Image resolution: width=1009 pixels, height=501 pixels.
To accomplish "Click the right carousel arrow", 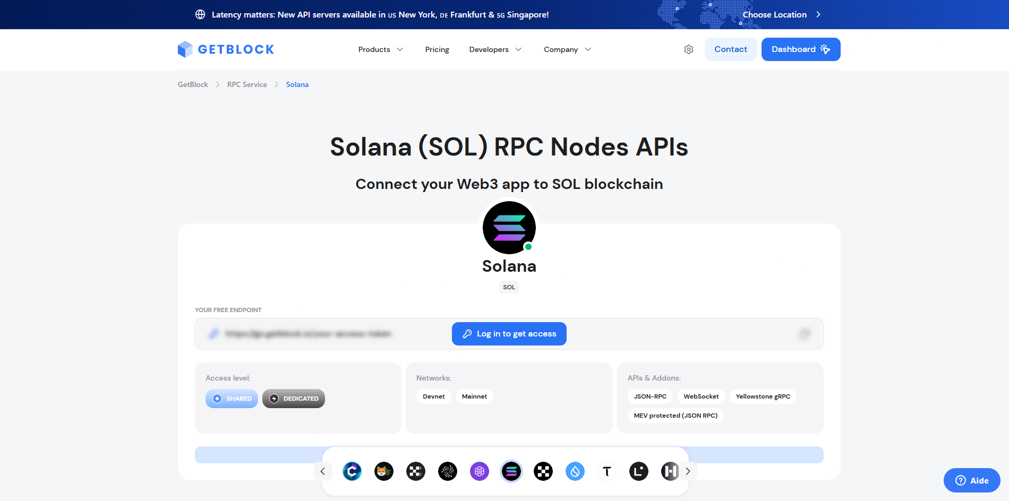I will (x=688, y=471).
